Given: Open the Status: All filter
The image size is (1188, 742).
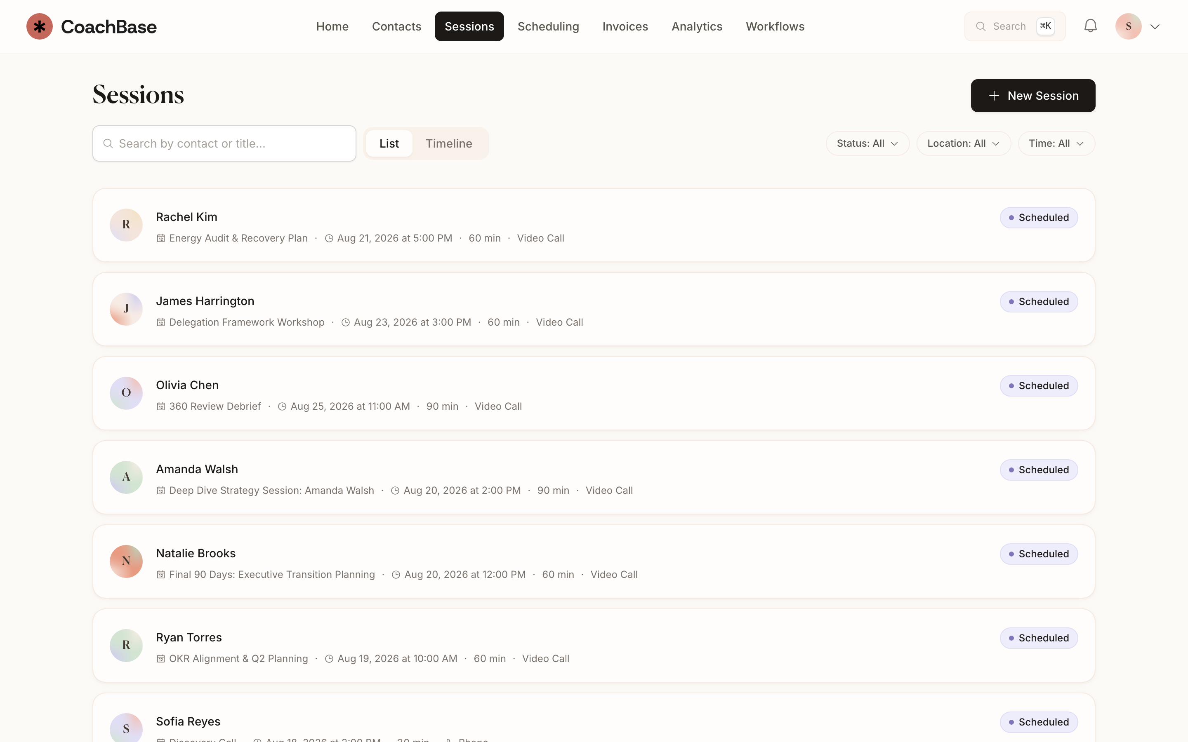Looking at the screenshot, I should [x=867, y=143].
